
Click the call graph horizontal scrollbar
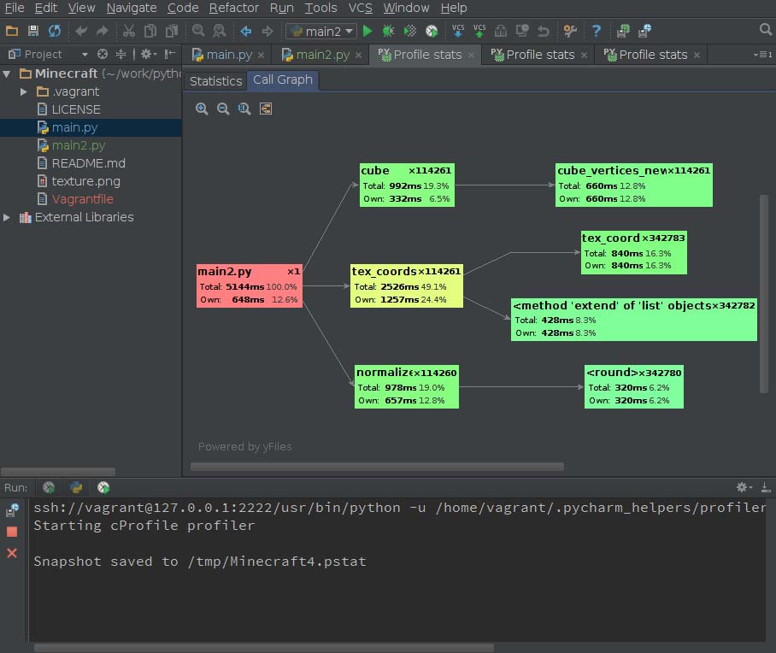pyautogui.click(x=377, y=467)
